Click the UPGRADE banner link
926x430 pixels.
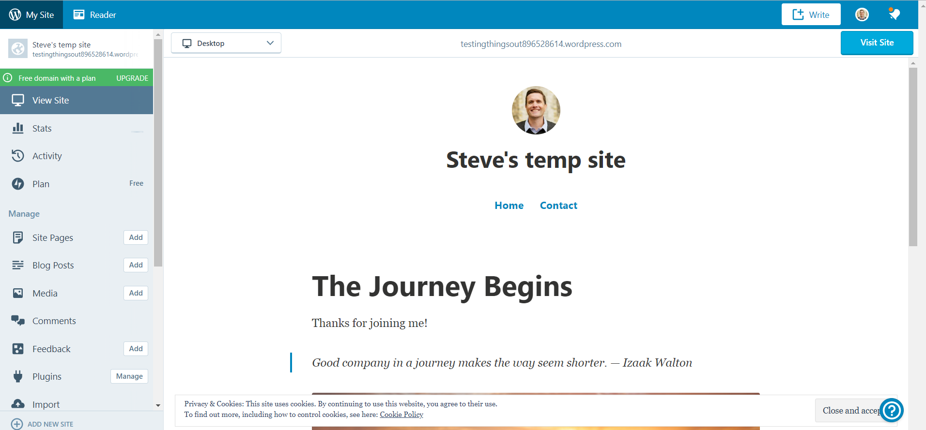(132, 78)
